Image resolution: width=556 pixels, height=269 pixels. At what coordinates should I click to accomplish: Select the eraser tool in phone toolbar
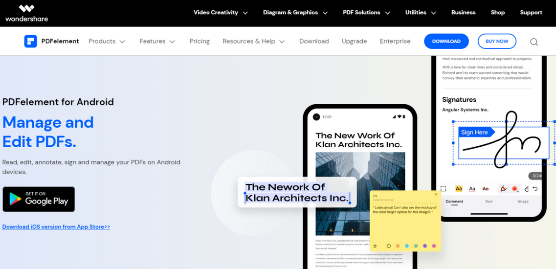[527, 189]
